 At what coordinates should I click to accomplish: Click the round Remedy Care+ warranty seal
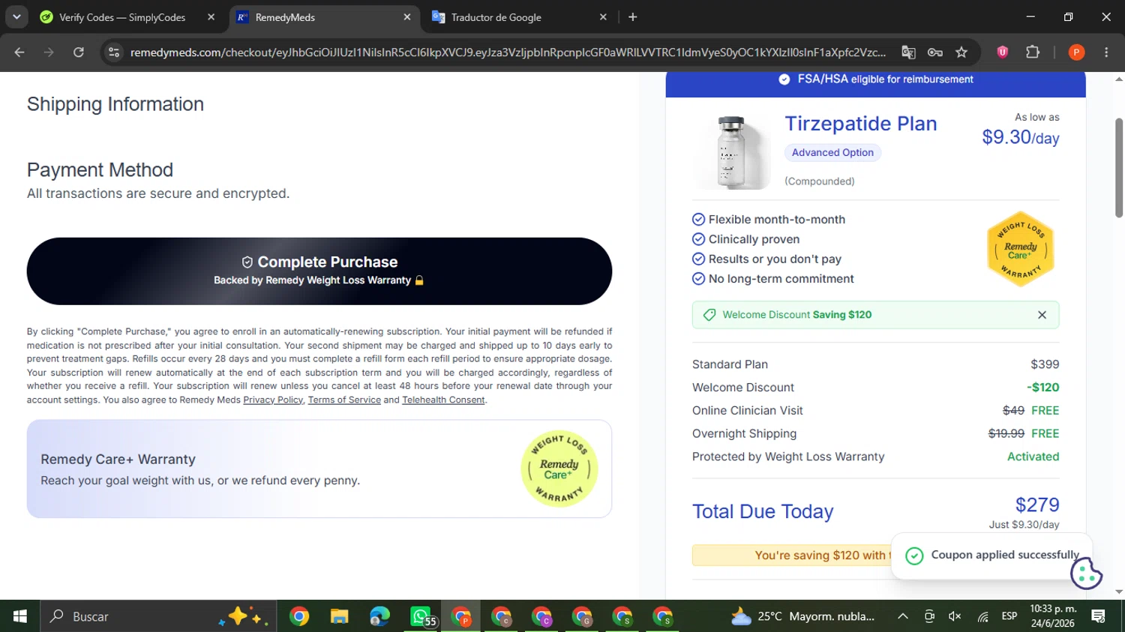point(559,469)
